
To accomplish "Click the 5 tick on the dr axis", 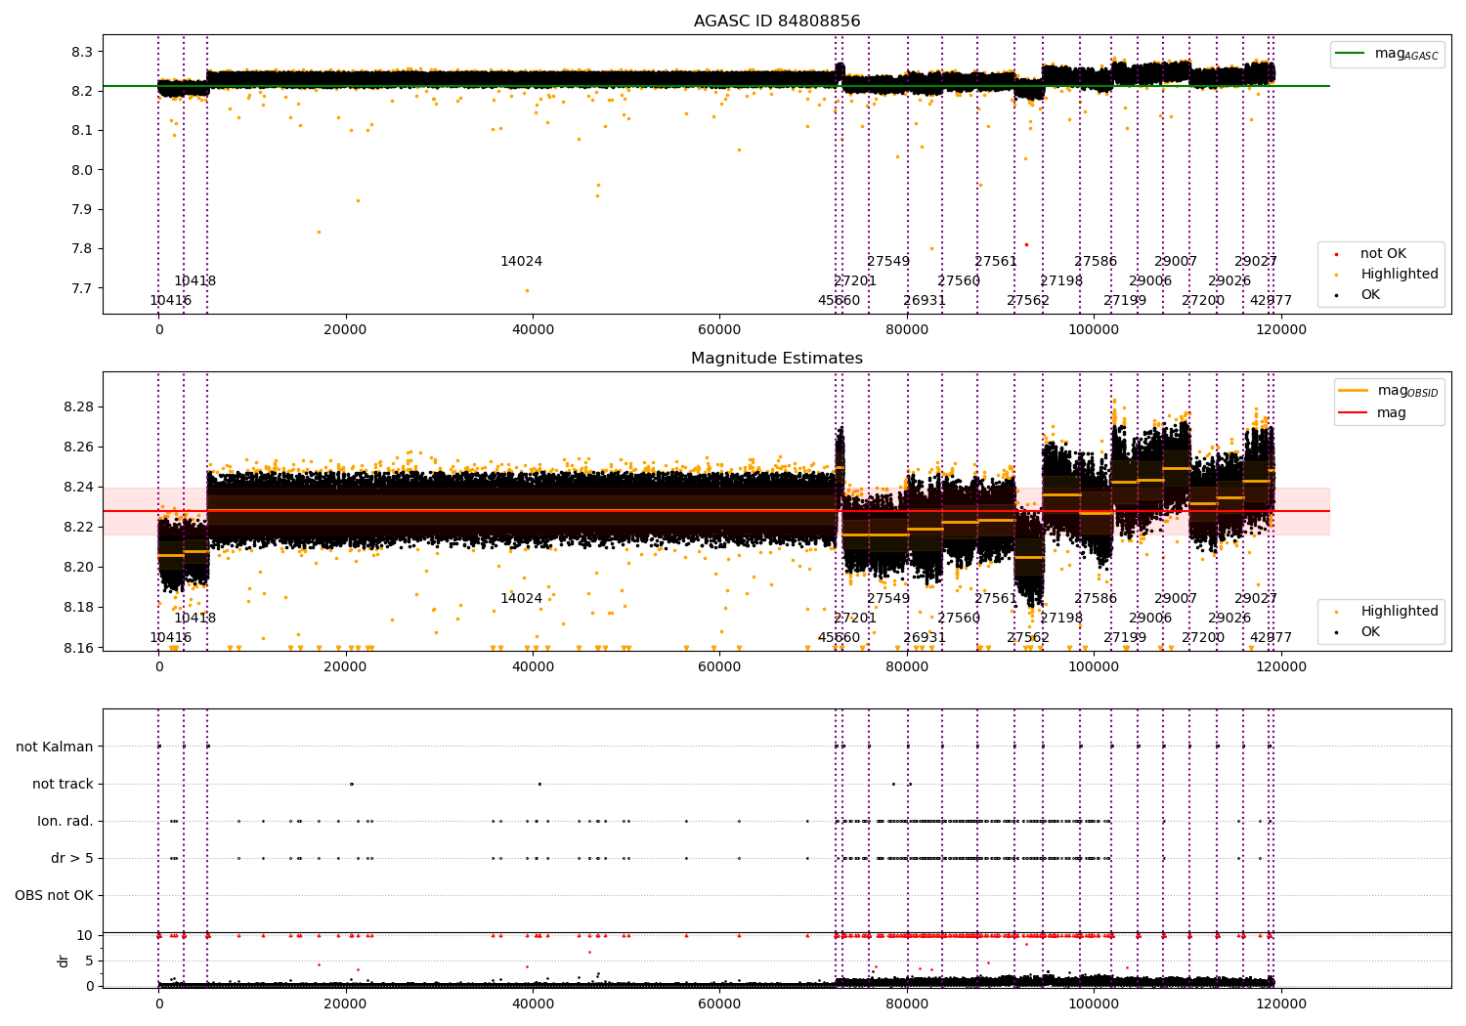I will pos(89,961).
